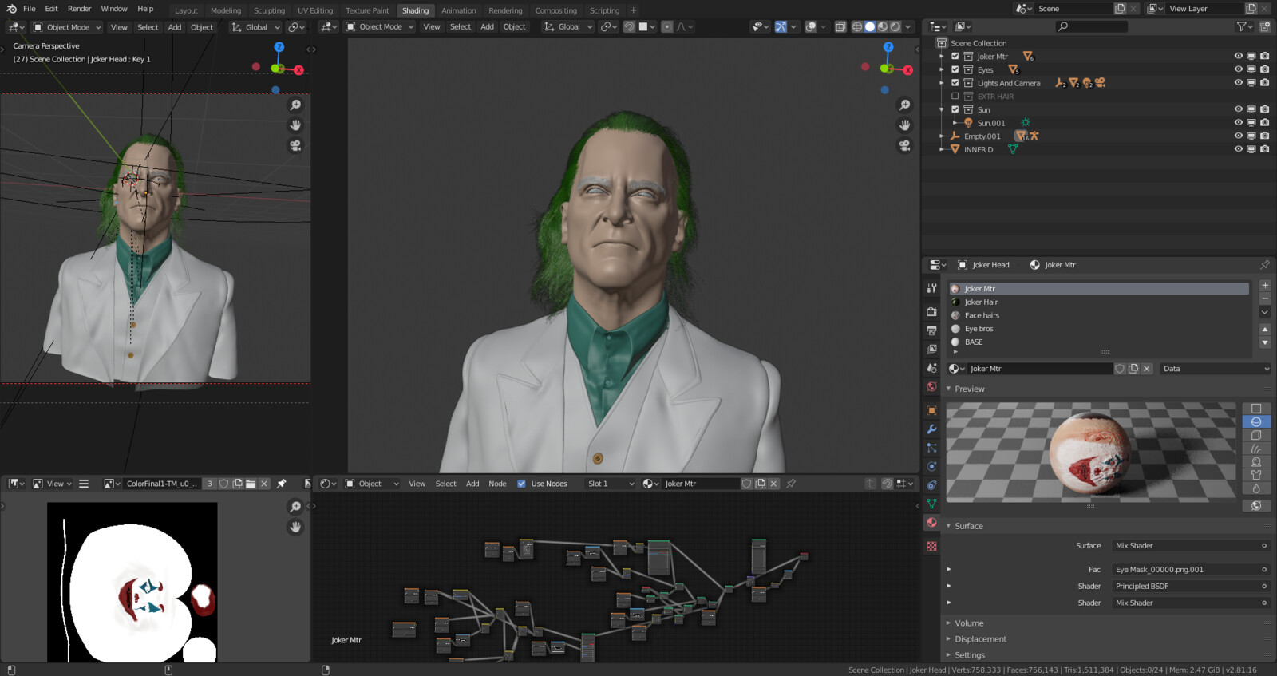Select hair strands material preview shape
1277x676 pixels.
tap(1256, 449)
